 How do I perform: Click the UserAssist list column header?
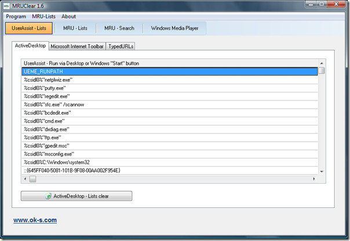tap(170, 63)
